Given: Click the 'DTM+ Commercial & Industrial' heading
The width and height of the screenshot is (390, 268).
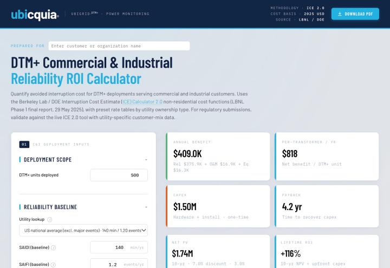Looking at the screenshot, I should (x=92, y=62).
